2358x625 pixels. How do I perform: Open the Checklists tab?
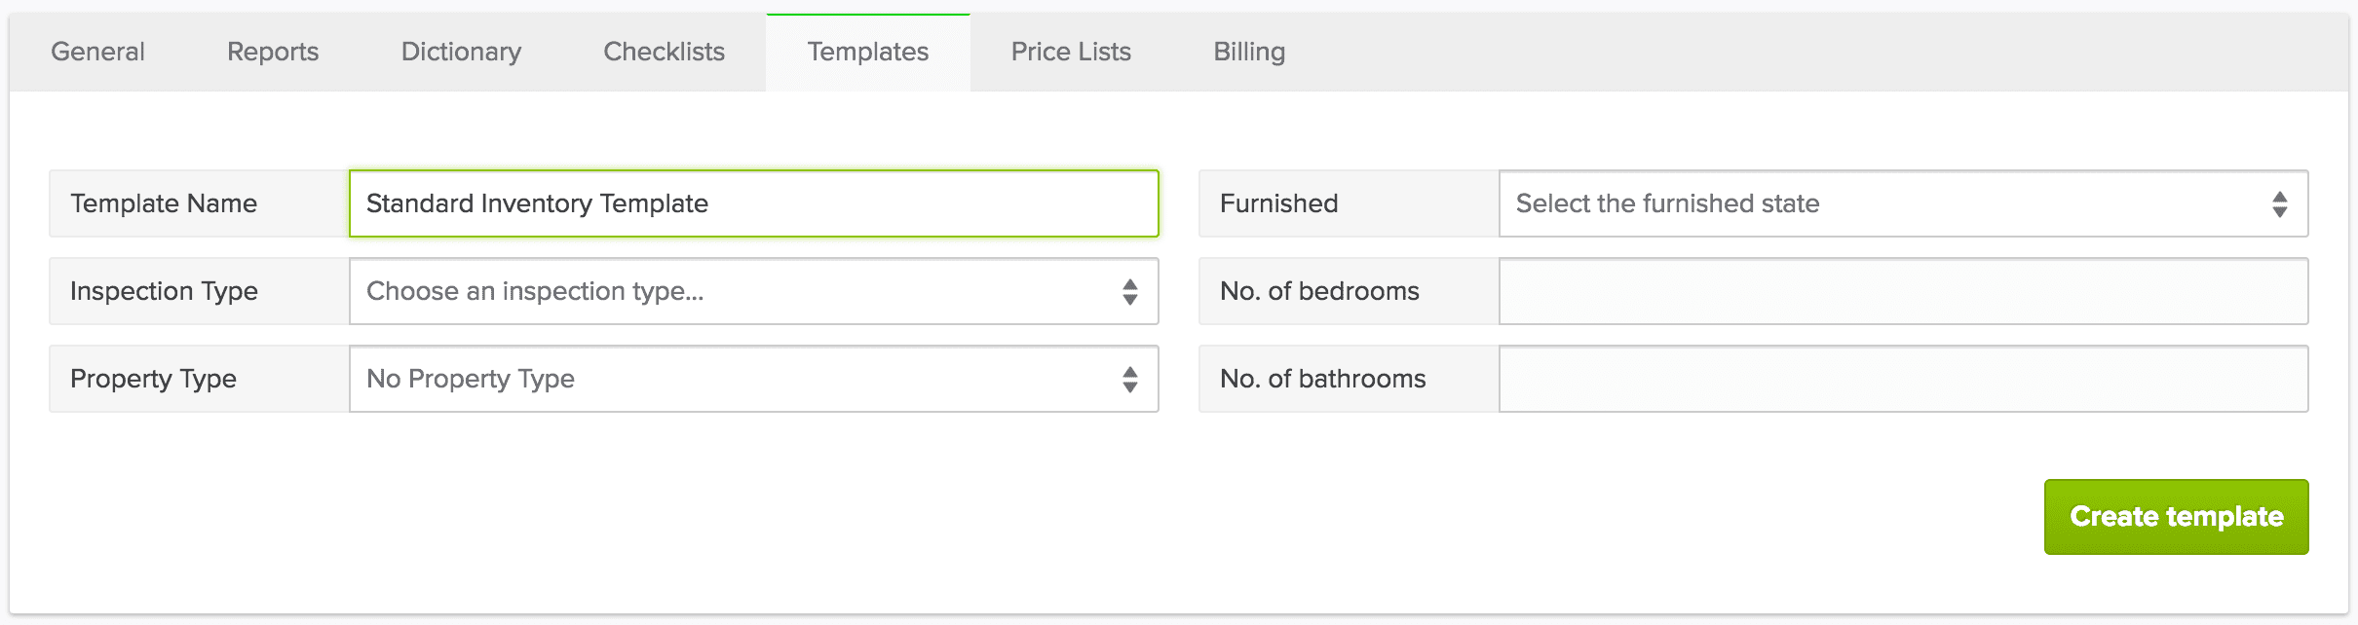664,52
